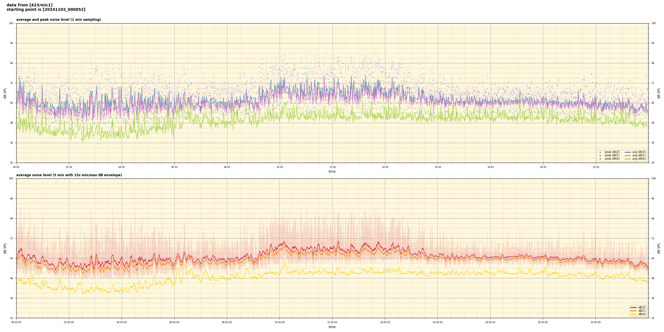Viewport: 664px width, 332px height.
Task: Click the starting point 20241102_000052 text
Action: click(46, 10)
